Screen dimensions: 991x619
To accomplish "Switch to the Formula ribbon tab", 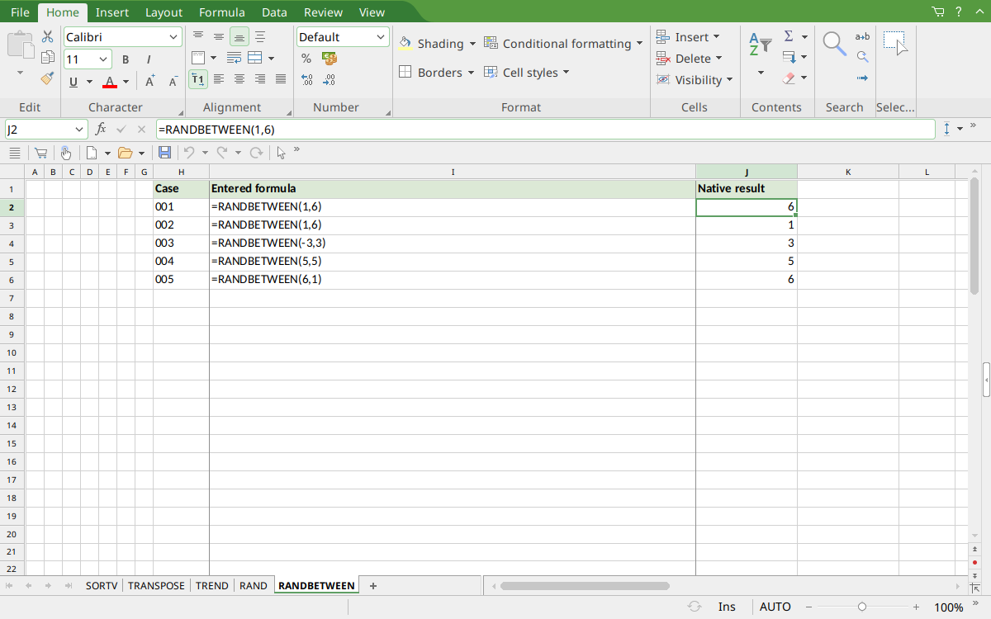I will (222, 12).
